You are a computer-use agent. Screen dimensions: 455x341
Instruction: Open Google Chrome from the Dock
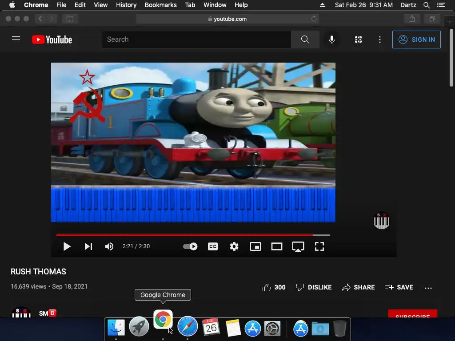(x=163, y=319)
